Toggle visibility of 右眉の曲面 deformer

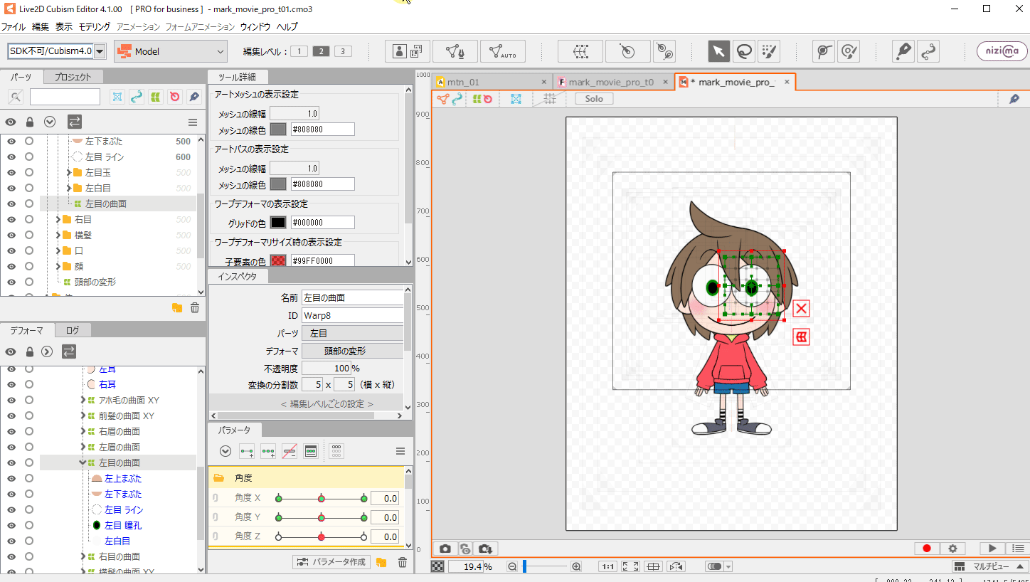point(11,431)
